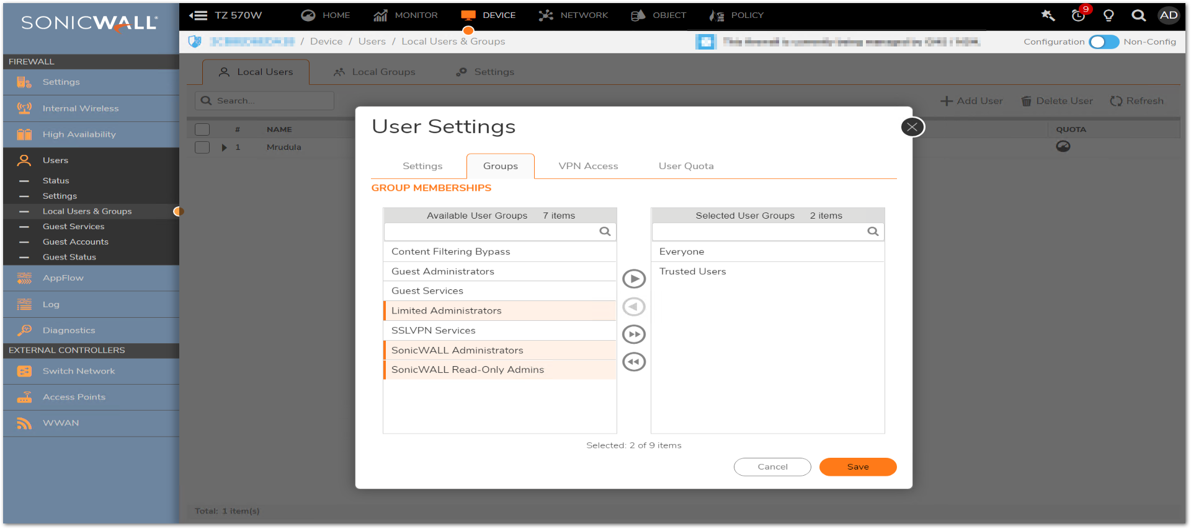This screenshot has height=529, width=1191.
Task: Open Log in the sidebar
Action: pos(91,305)
